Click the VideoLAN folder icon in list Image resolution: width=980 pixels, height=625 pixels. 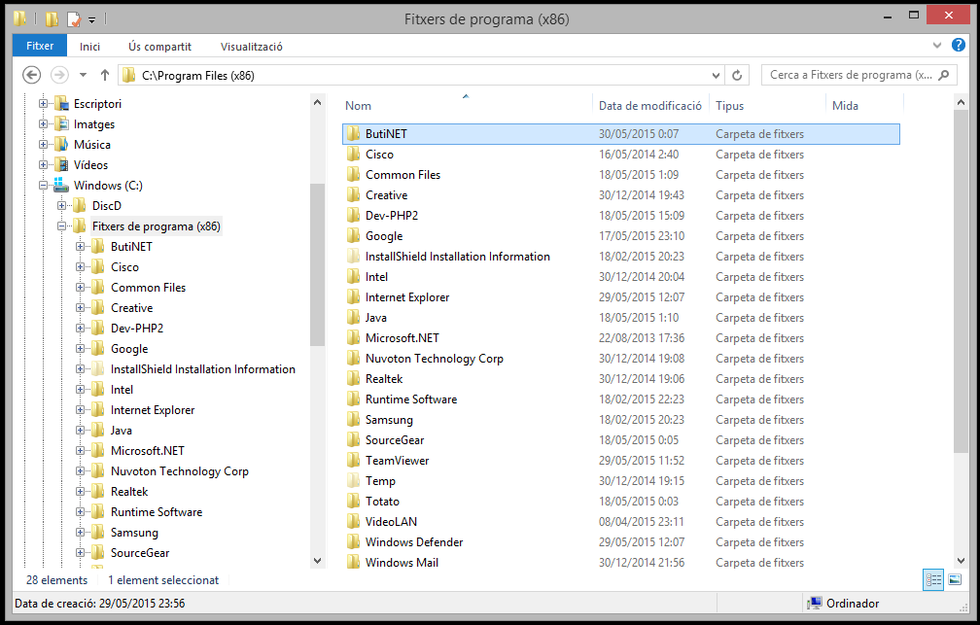(354, 522)
